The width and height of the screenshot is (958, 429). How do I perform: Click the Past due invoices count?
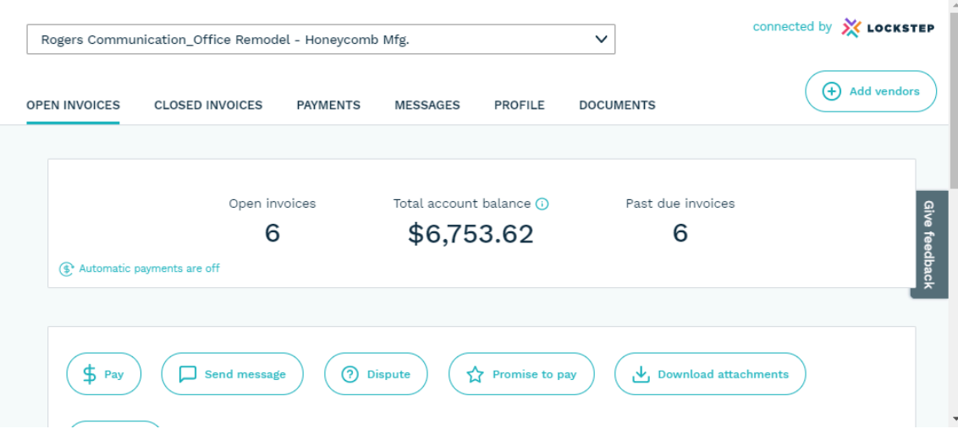point(680,233)
